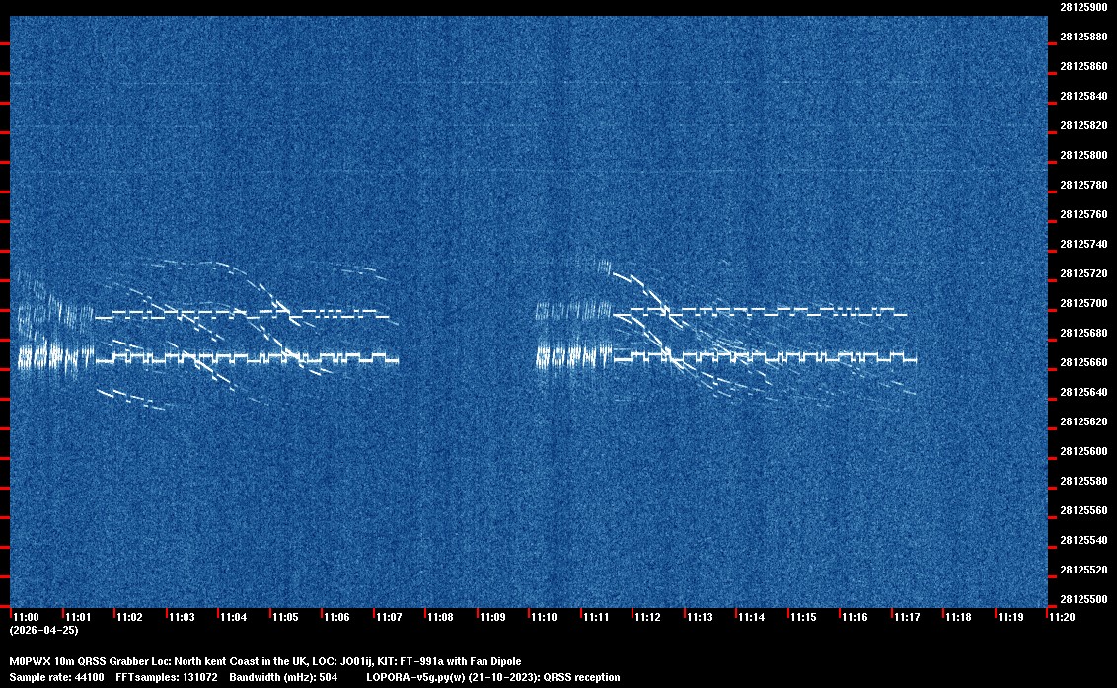Click the 28125900 frequency label

[1082, 7]
